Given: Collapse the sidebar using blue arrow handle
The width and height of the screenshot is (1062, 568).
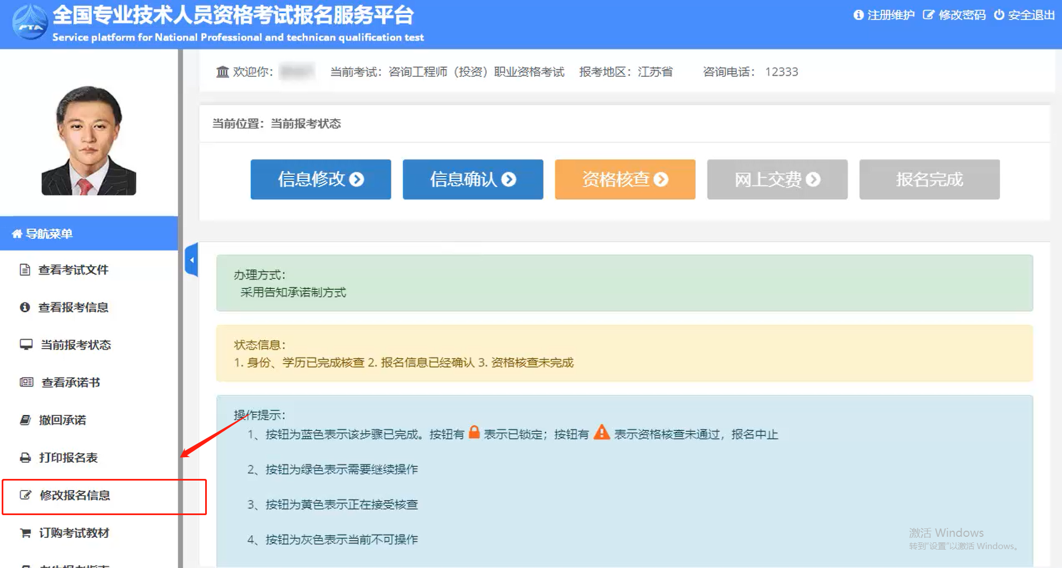Looking at the screenshot, I should [191, 260].
